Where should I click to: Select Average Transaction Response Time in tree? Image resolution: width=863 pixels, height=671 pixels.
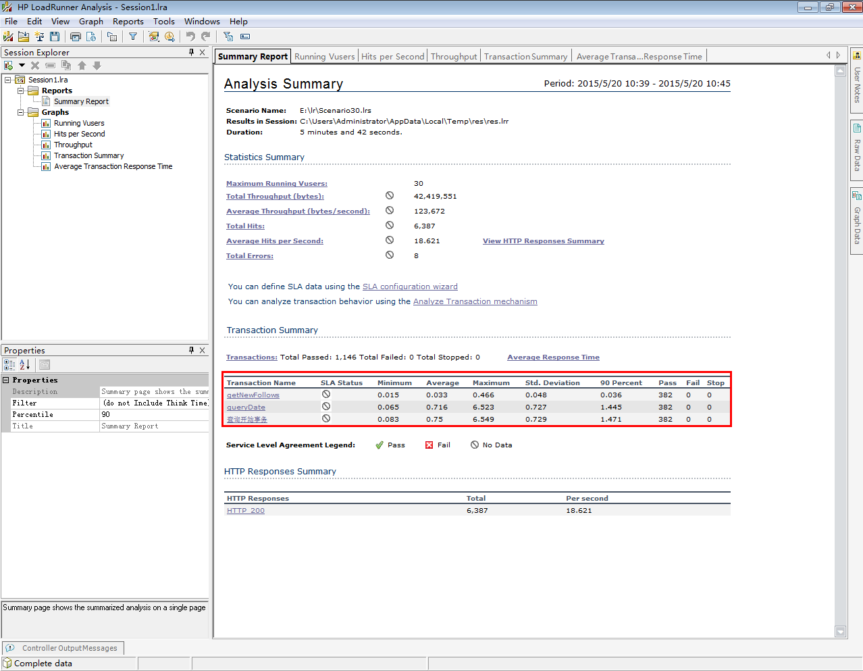coord(113,166)
